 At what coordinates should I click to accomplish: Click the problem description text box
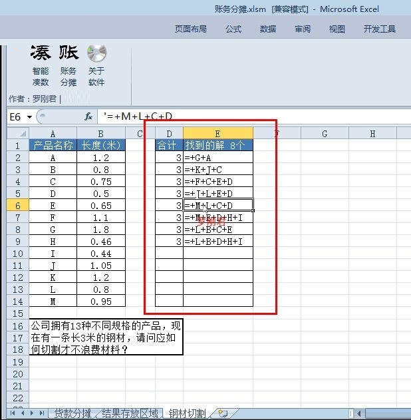[x=106, y=337]
